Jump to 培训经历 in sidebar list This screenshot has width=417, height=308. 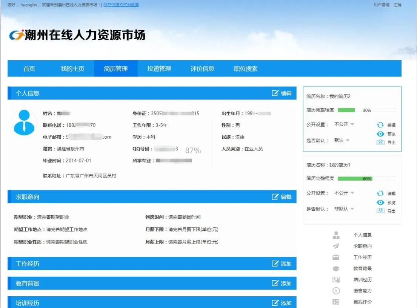click(363, 280)
